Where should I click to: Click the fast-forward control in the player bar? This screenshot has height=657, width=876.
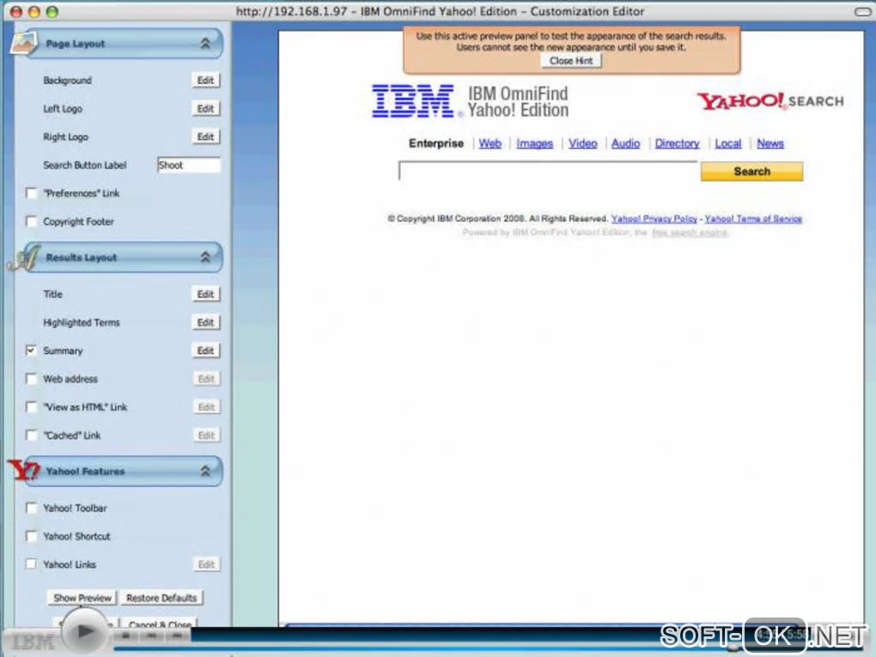coord(177,636)
